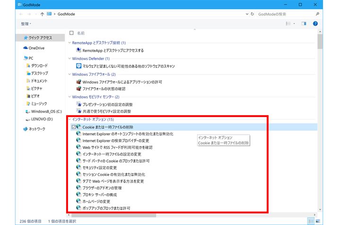
Task: Click the change view layout icon
Action: tap(288, 24)
